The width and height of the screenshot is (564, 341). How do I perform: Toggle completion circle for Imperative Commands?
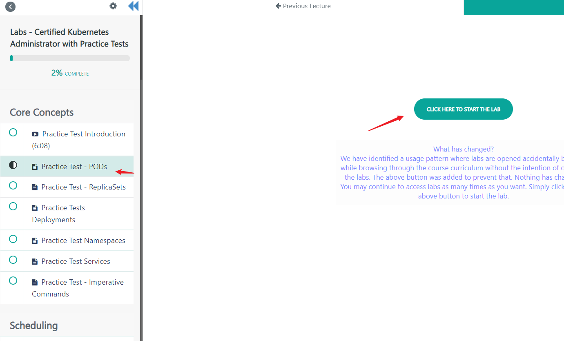tap(13, 281)
